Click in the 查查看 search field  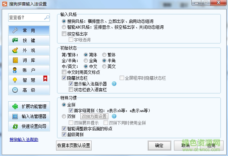tap(26, 17)
